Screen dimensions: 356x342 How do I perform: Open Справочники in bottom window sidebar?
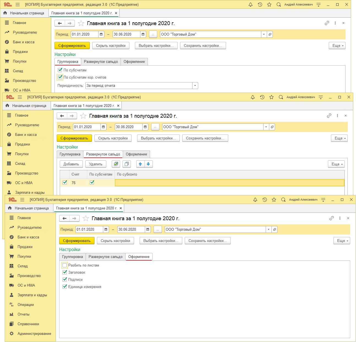click(x=28, y=324)
